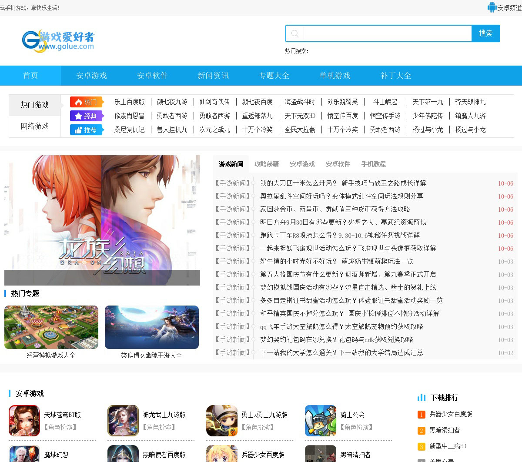Viewport: 522px width, 462px height.
Task: Click rank 3 badge beside 新型中二病ED
Action: [x=421, y=447]
